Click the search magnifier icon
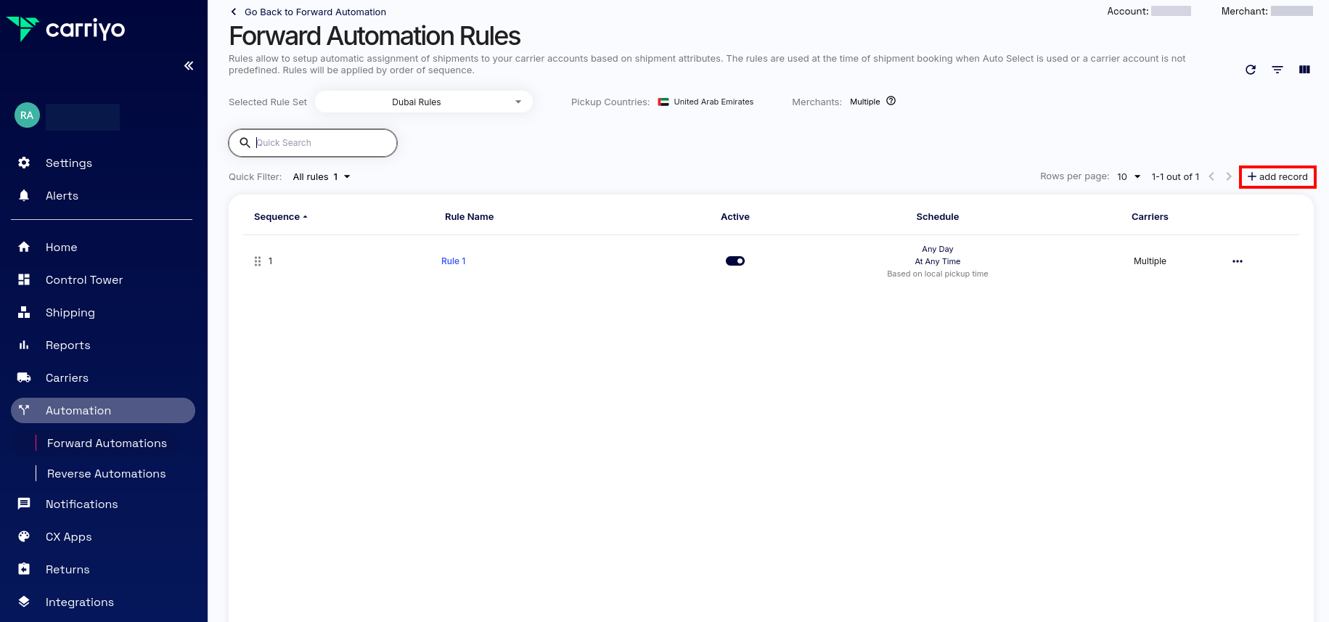This screenshot has width=1329, height=622. (245, 143)
